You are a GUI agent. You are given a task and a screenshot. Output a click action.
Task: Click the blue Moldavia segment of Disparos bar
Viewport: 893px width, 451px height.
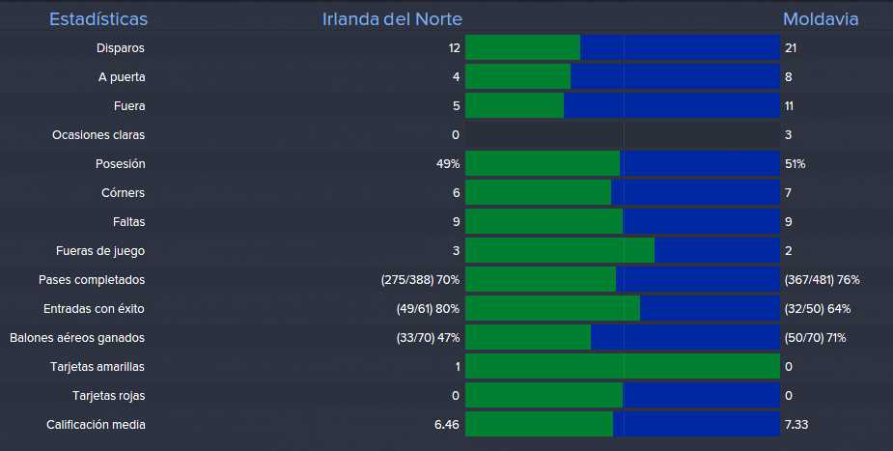(x=680, y=48)
